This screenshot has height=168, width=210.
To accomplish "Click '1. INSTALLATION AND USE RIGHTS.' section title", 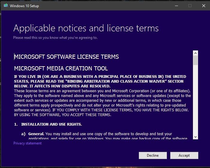I will tap(48, 124).
